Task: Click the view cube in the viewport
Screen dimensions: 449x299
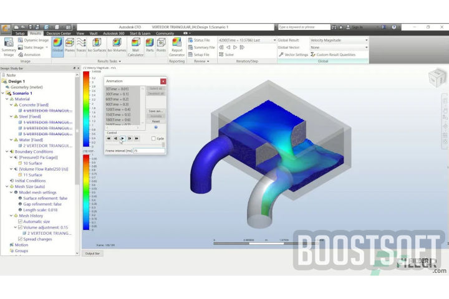Action: [437, 77]
